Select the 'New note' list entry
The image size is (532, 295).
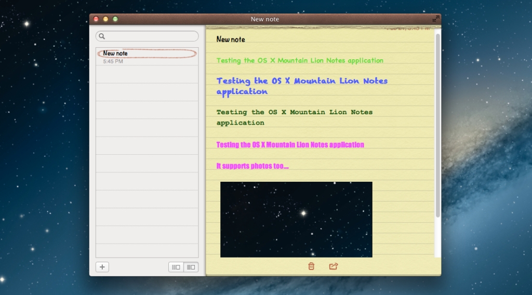click(x=147, y=57)
